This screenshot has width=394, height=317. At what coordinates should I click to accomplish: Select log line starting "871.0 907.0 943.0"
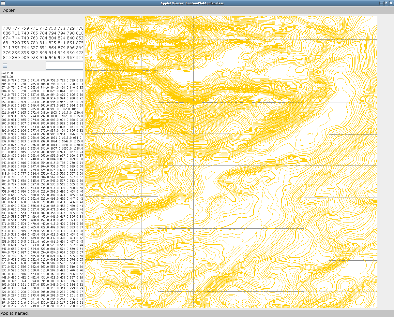tap(42, 134)
